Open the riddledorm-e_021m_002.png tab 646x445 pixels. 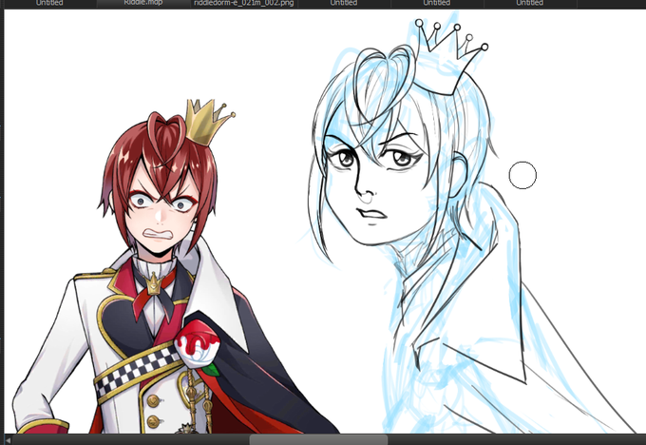pos(243,3)
